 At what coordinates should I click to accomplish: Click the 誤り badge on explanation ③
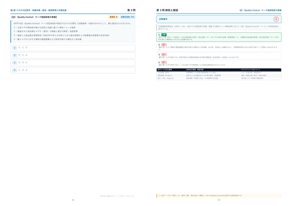[x=164, y=55]
